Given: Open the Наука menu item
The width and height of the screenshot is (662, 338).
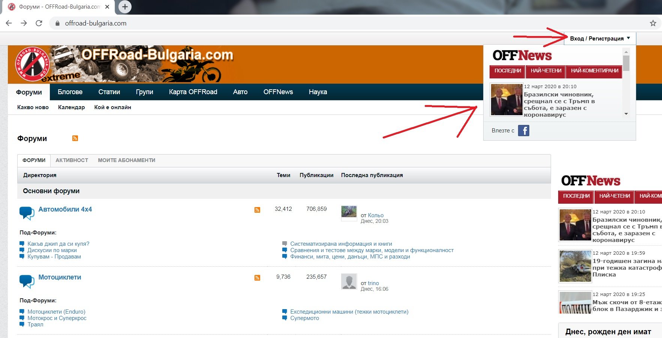Looking at the screenshot, I should [318, 92].
